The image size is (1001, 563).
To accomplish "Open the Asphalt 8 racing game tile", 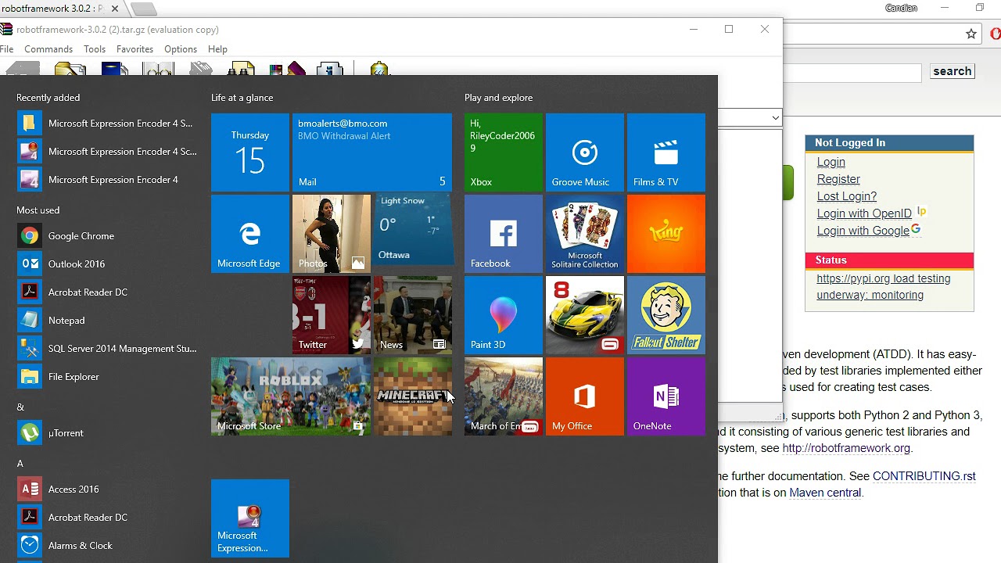I will tap(585, 315).
